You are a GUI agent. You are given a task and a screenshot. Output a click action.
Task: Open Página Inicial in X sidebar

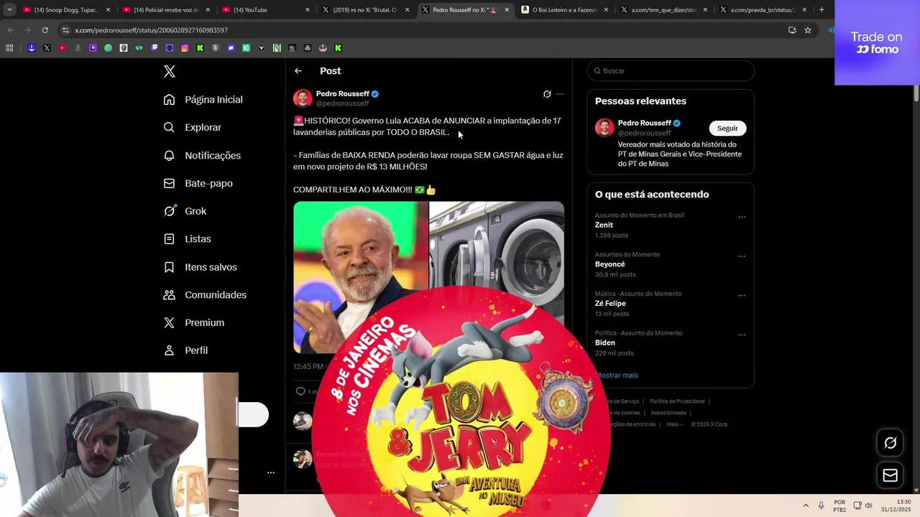203,100
